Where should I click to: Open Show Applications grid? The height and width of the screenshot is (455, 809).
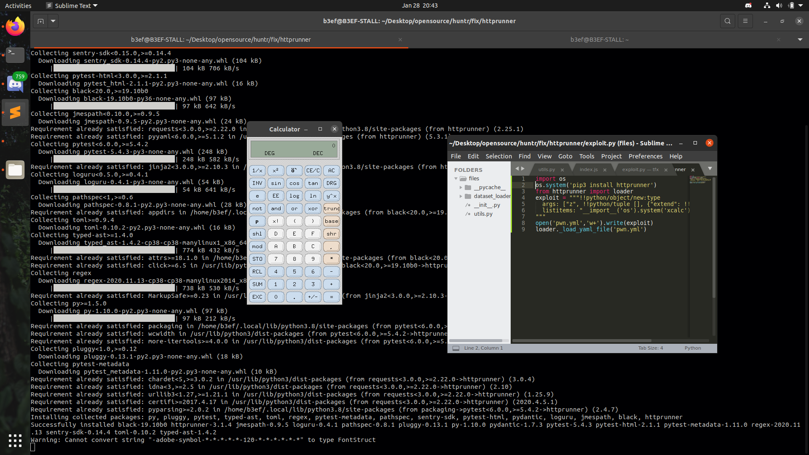tap(15, 440)
